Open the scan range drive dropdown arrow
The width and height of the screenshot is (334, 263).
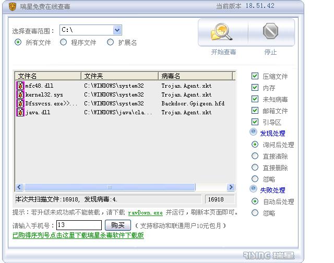[x=117, y=30]
